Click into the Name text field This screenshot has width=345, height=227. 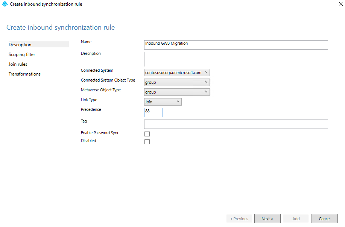pyautogui.click(x=236, y=45)
